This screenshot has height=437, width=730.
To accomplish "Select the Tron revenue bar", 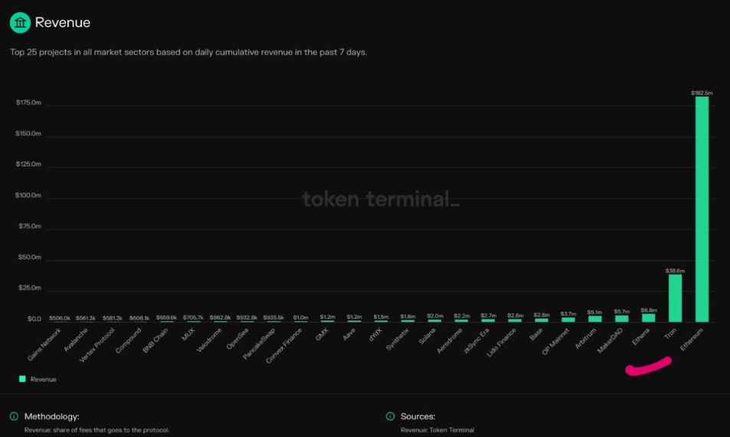I will coord(675,297).
